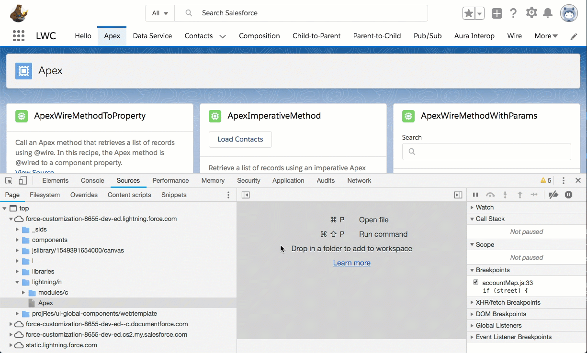Open the Overrides navigator tab

84,195
